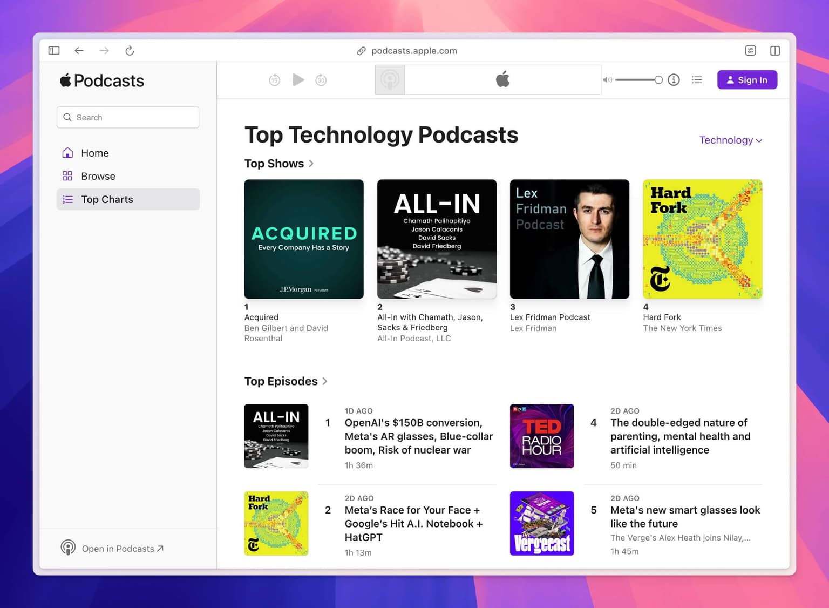Click All-In Podcast, LLC author text

[x=414, y=339]
